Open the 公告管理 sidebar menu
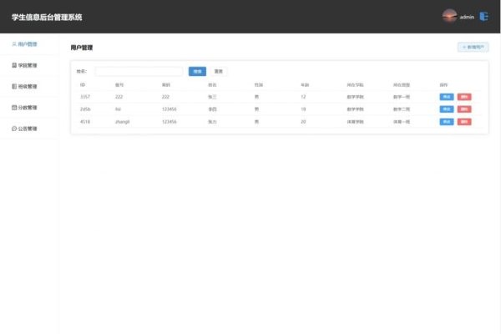This screenshot has height=334, width=501. pos(29,129)
